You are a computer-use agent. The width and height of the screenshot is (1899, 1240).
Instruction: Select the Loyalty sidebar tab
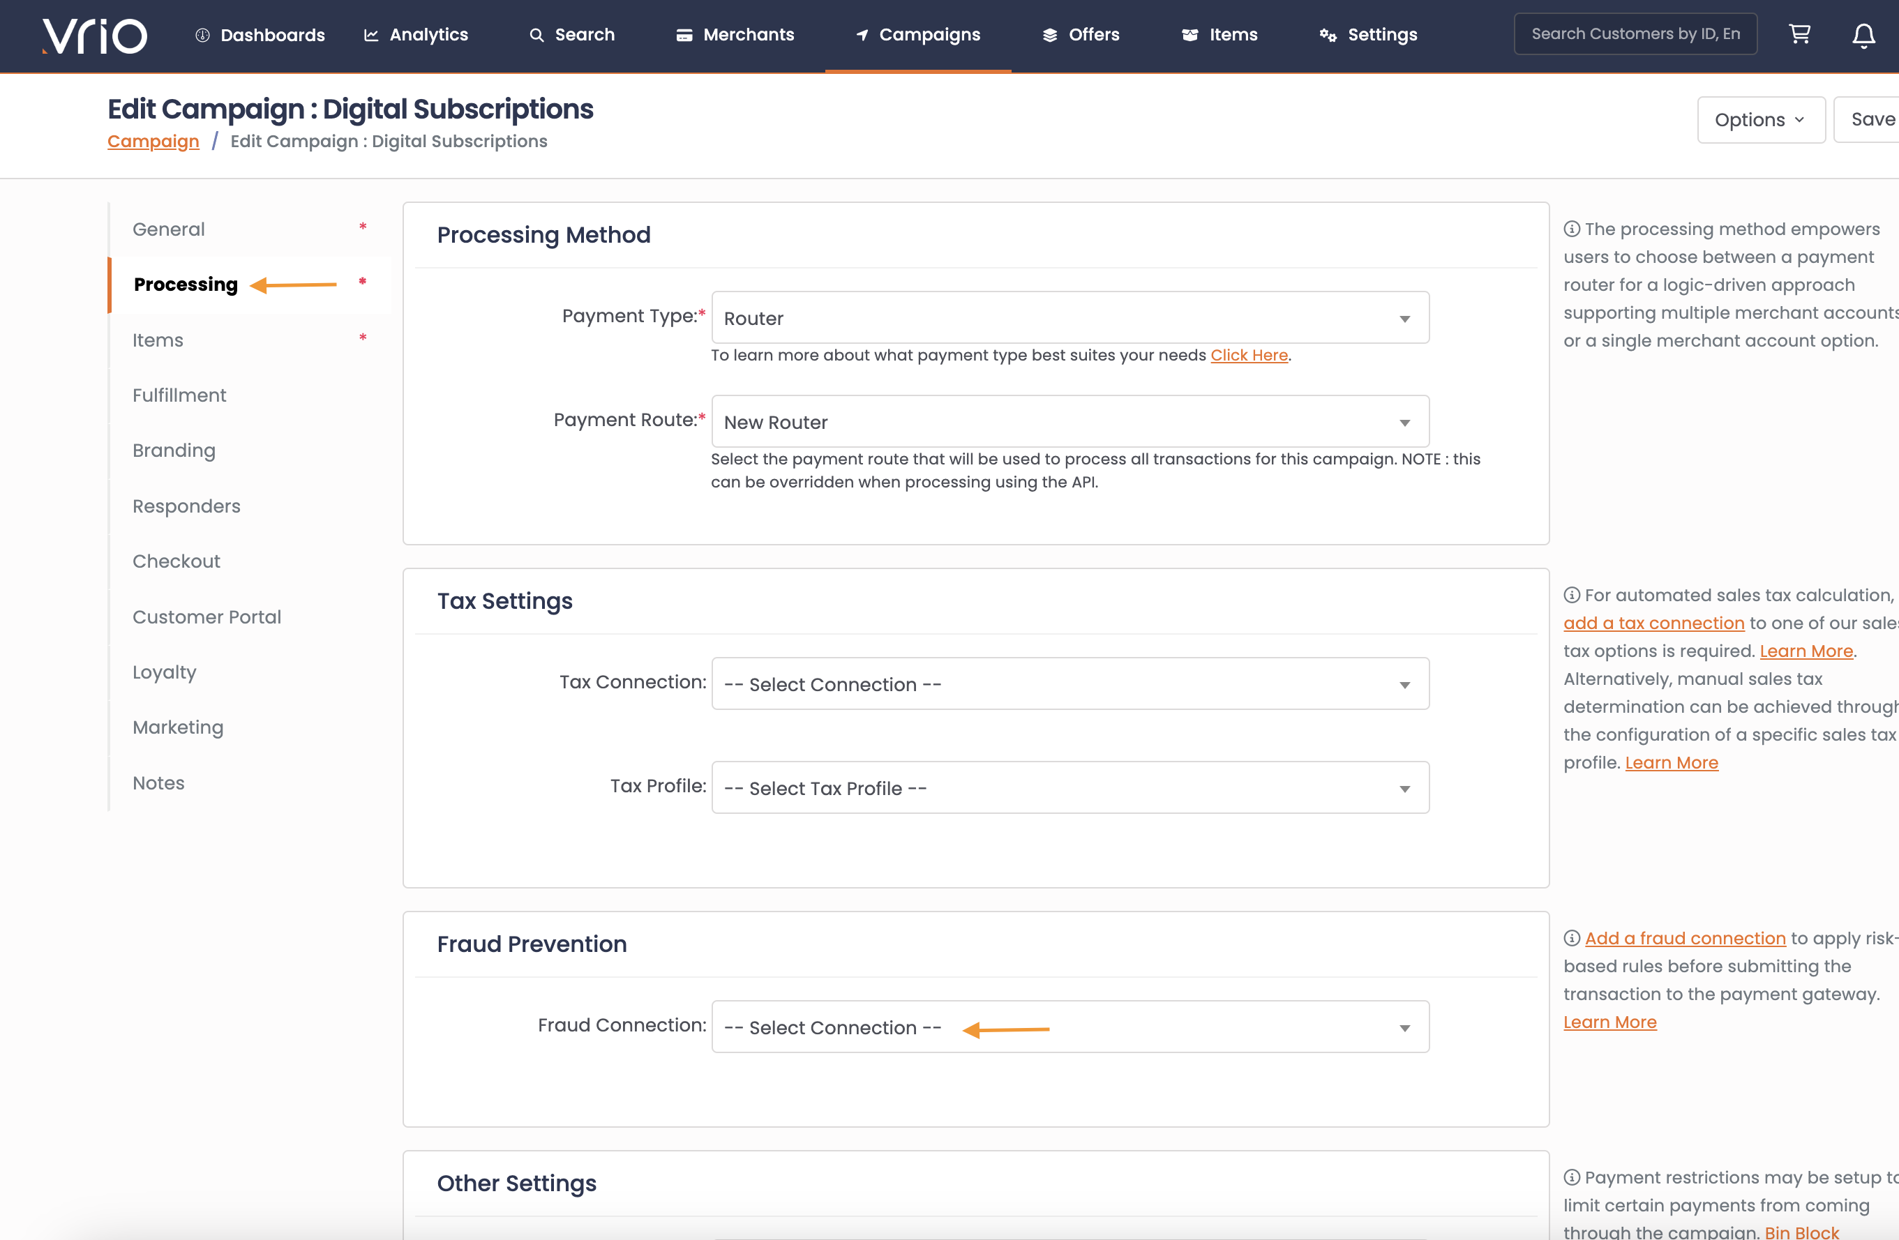(x=250, y=672)
